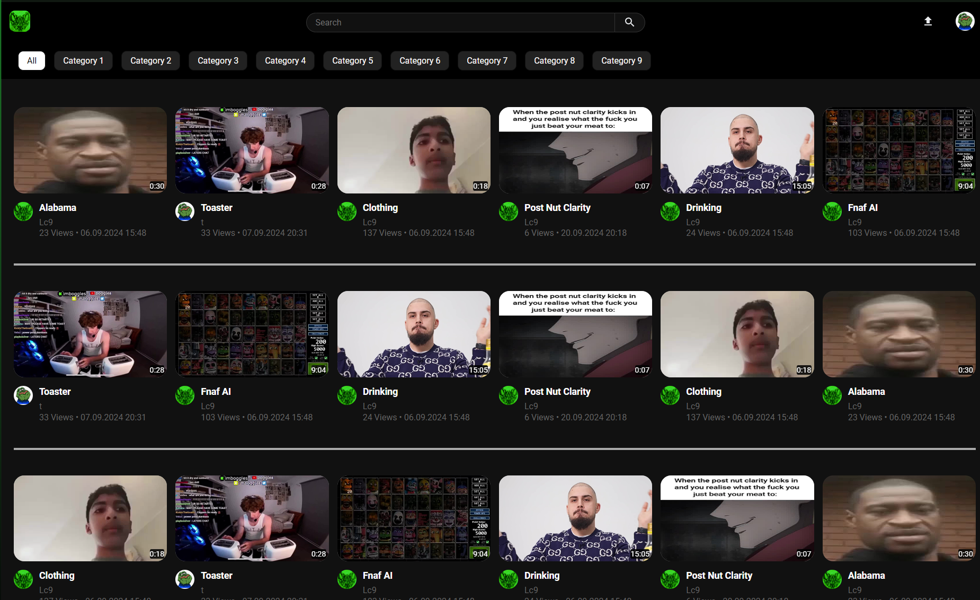980x600 pixels.
Task: Open first-row Post Nut Clarity title link
Action: [x=557, y=208]
